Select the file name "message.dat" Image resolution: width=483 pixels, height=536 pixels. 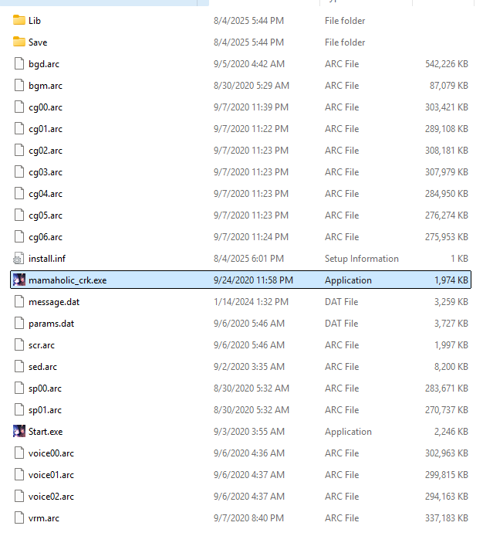54,302
